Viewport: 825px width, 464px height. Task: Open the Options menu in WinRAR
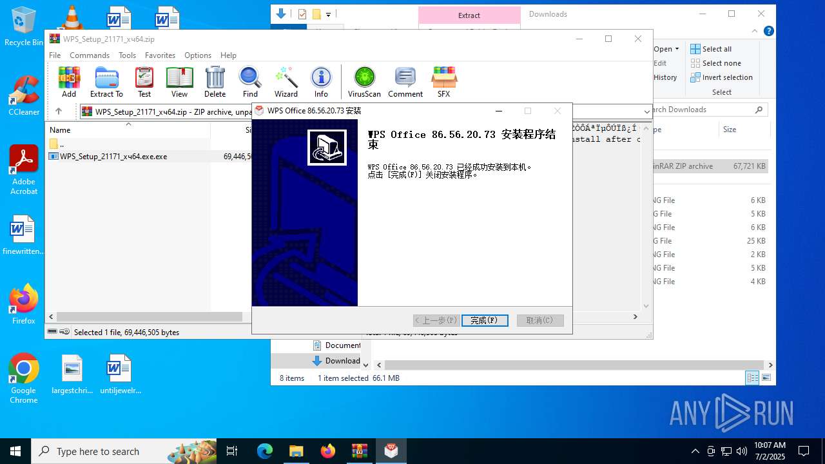tap(198, 55)
